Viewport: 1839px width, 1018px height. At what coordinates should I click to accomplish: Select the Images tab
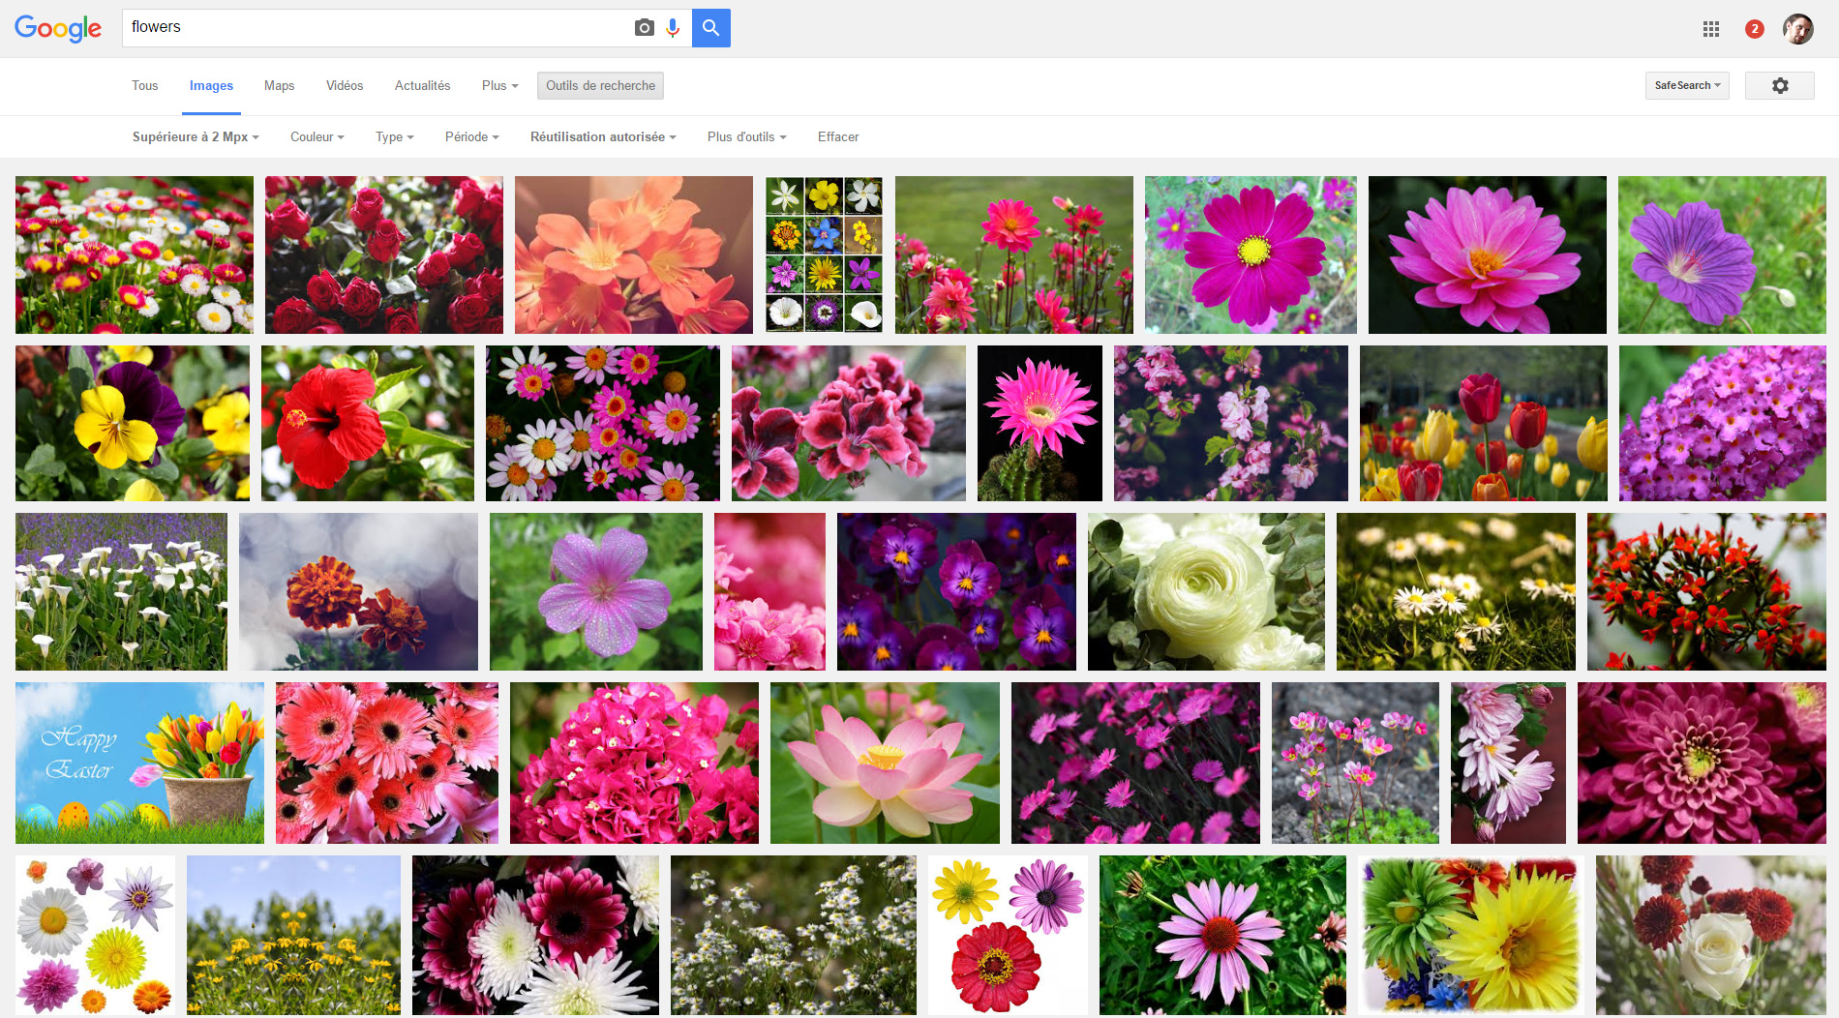[211, 85]
